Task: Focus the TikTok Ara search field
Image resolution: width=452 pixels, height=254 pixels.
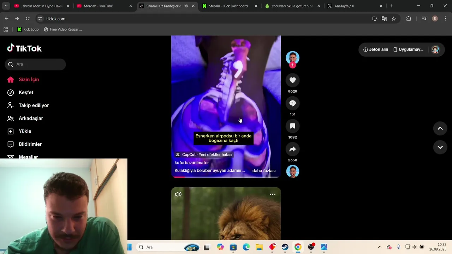Action: (35, 64)
